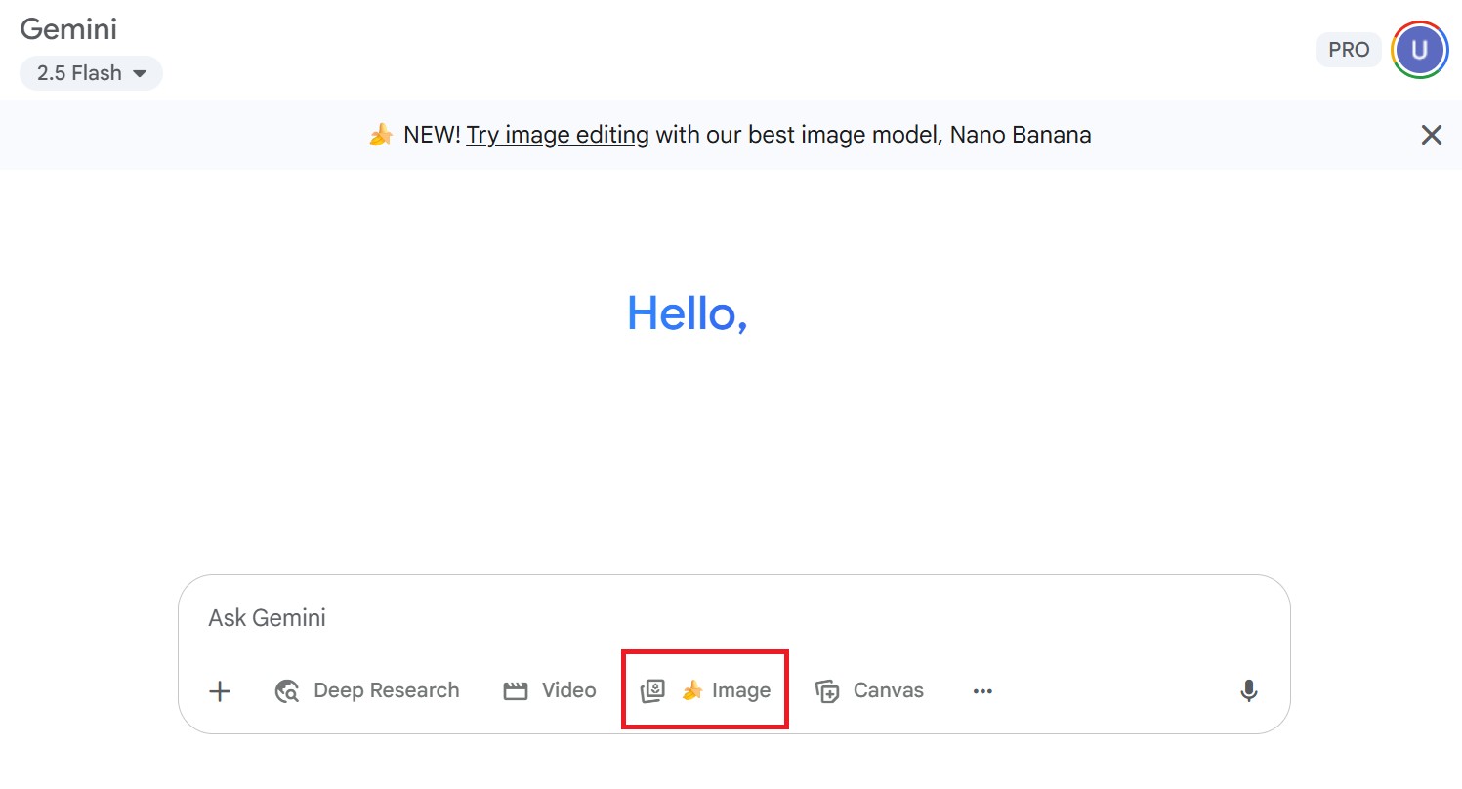The image size is (1462, 789).
Task: Select the Image tool with banana icon
Action: [x=705, y=690]
